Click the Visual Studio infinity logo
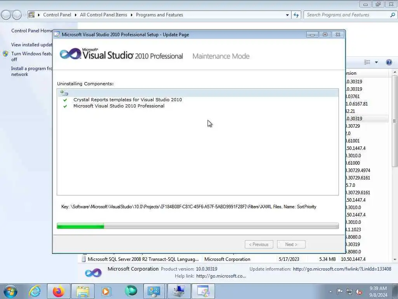This screenshot has height=299, width=398. tap(70, 54)
